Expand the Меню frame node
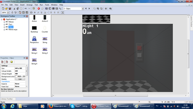The width and height of the screenshot is (193, 109). 4,22
